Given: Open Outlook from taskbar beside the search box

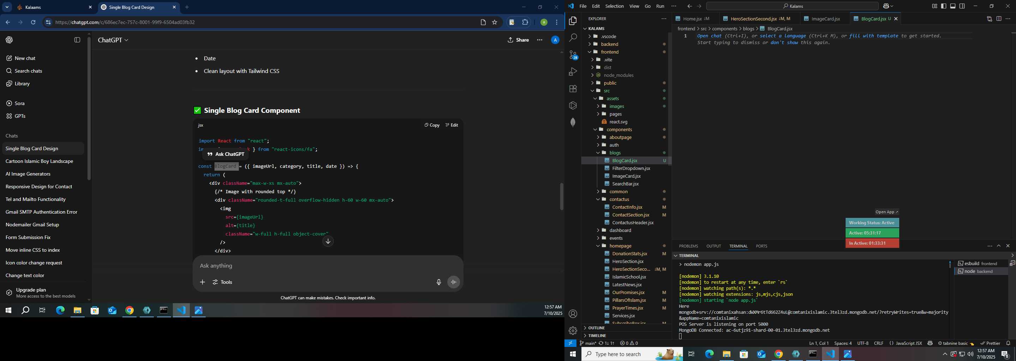Looking at the screenshot, I should 761,354.
